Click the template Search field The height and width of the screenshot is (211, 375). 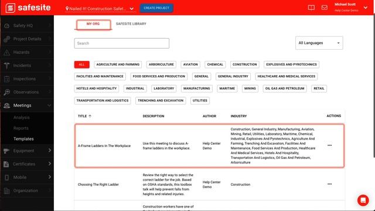click(121, 43)
